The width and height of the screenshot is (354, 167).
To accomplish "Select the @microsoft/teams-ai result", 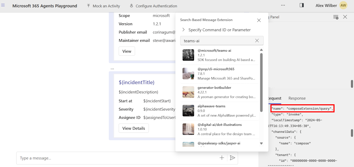I will pos(220,55).
